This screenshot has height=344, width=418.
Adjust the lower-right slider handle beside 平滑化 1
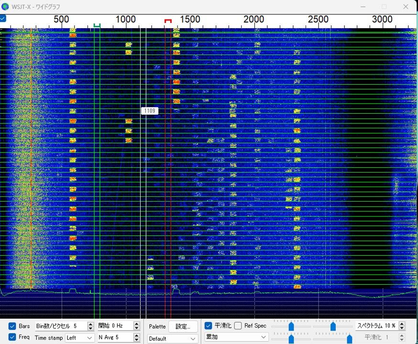point(350,339)
